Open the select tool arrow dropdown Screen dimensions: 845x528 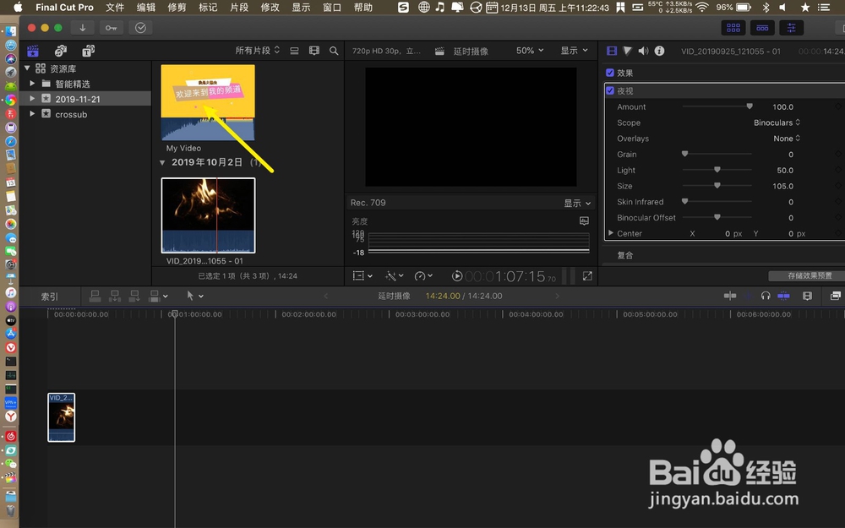(x=194, y=296)
